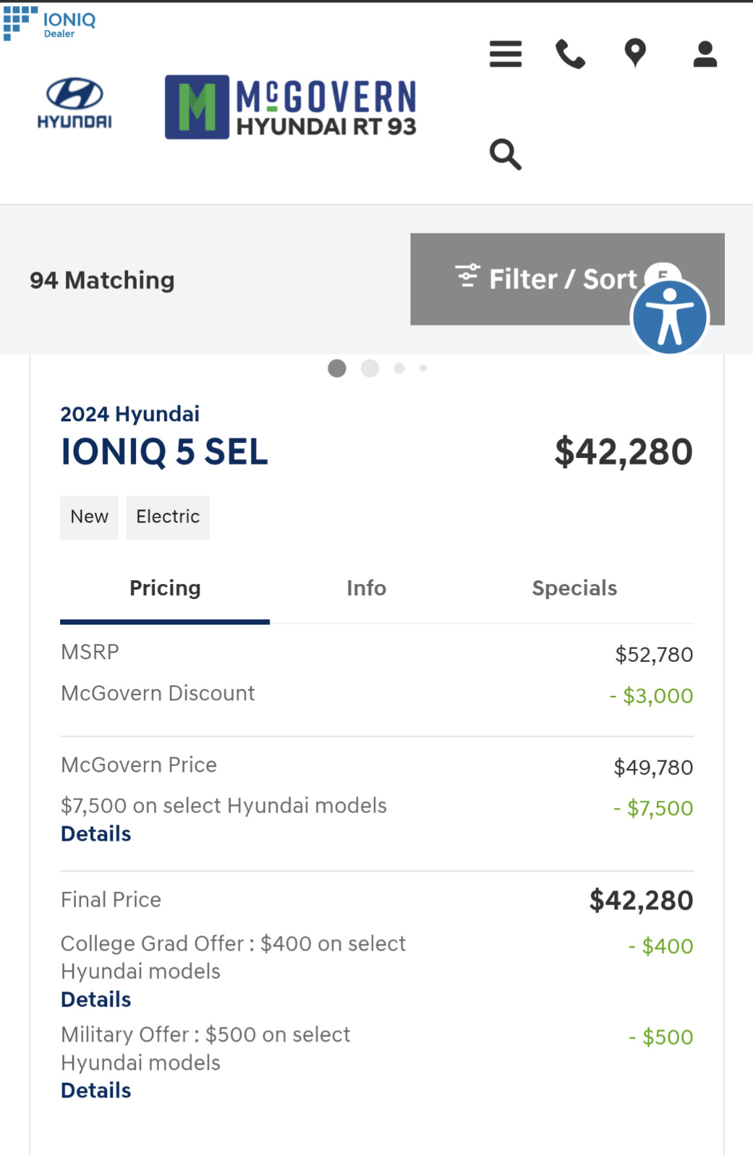Image resolution: width=753 pixels, height=1155 pixels.
Task: Tap the phone call icon
Action: (x=570, y=54)
